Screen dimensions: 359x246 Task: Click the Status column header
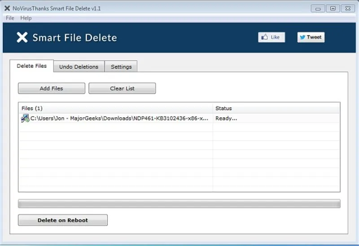click(276, 108)
